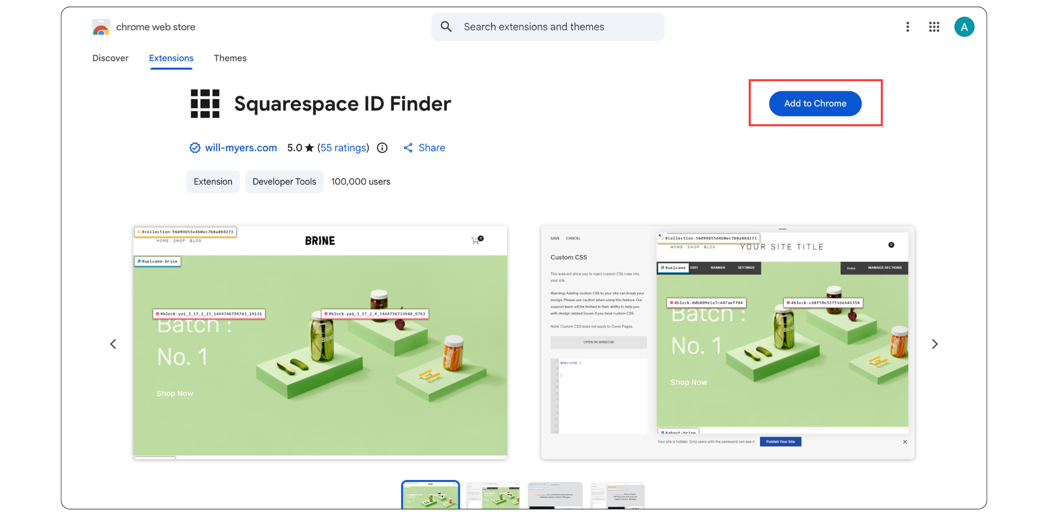Click chrome web store title text

[x=156, y=27]
